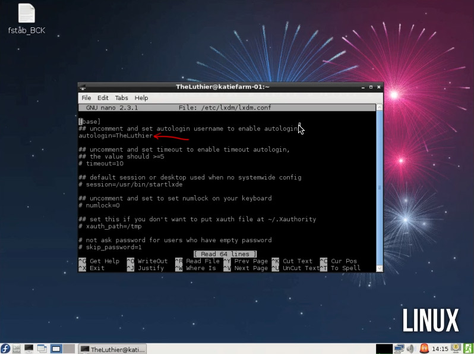Click the volume speaker tray icon
The image size is (474, 354).
pyautogui.click(x=411, y=349)
